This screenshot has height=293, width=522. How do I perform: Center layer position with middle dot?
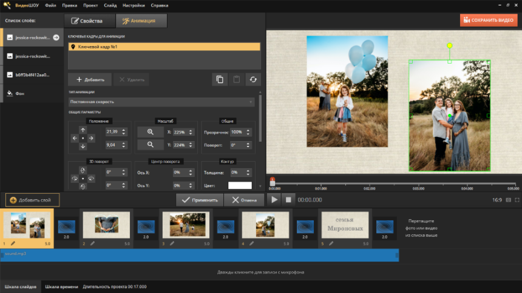pyautogui.click(x=83, y=138)
